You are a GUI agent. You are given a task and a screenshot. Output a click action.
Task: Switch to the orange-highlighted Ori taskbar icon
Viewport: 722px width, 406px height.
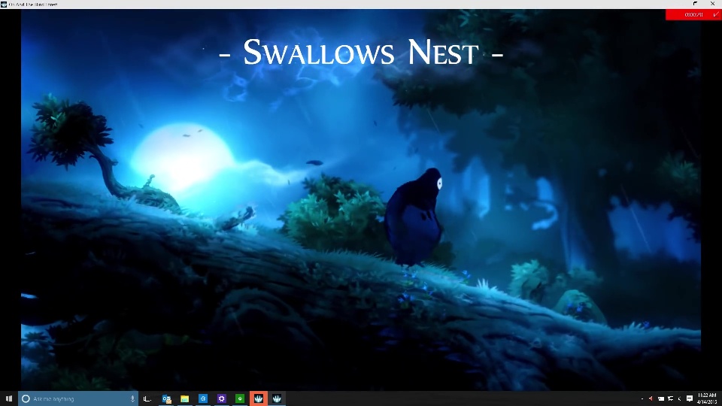tap(258, 398)
